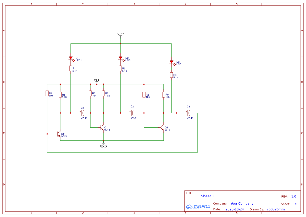306x217 pixels.
Task: Select the Sheet number 1/1
Action: click(295, 204)
